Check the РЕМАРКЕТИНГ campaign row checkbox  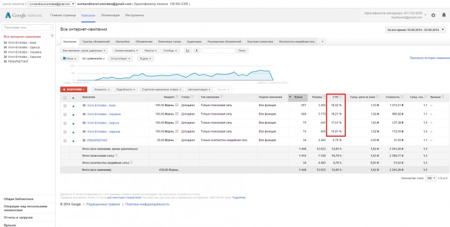tap(65, 139)
